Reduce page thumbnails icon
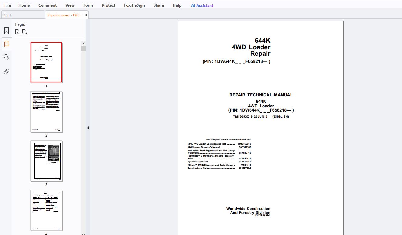 click(x=25, y=32)
